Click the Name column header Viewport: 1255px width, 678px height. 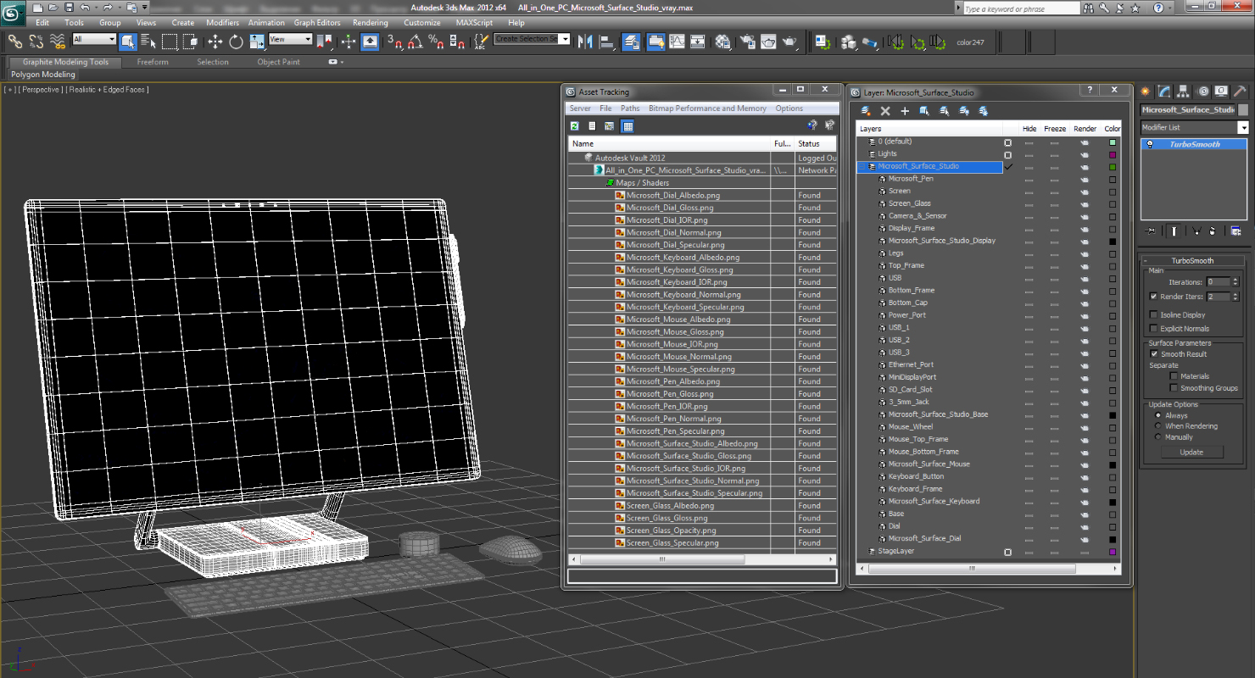tap(668, 144)
